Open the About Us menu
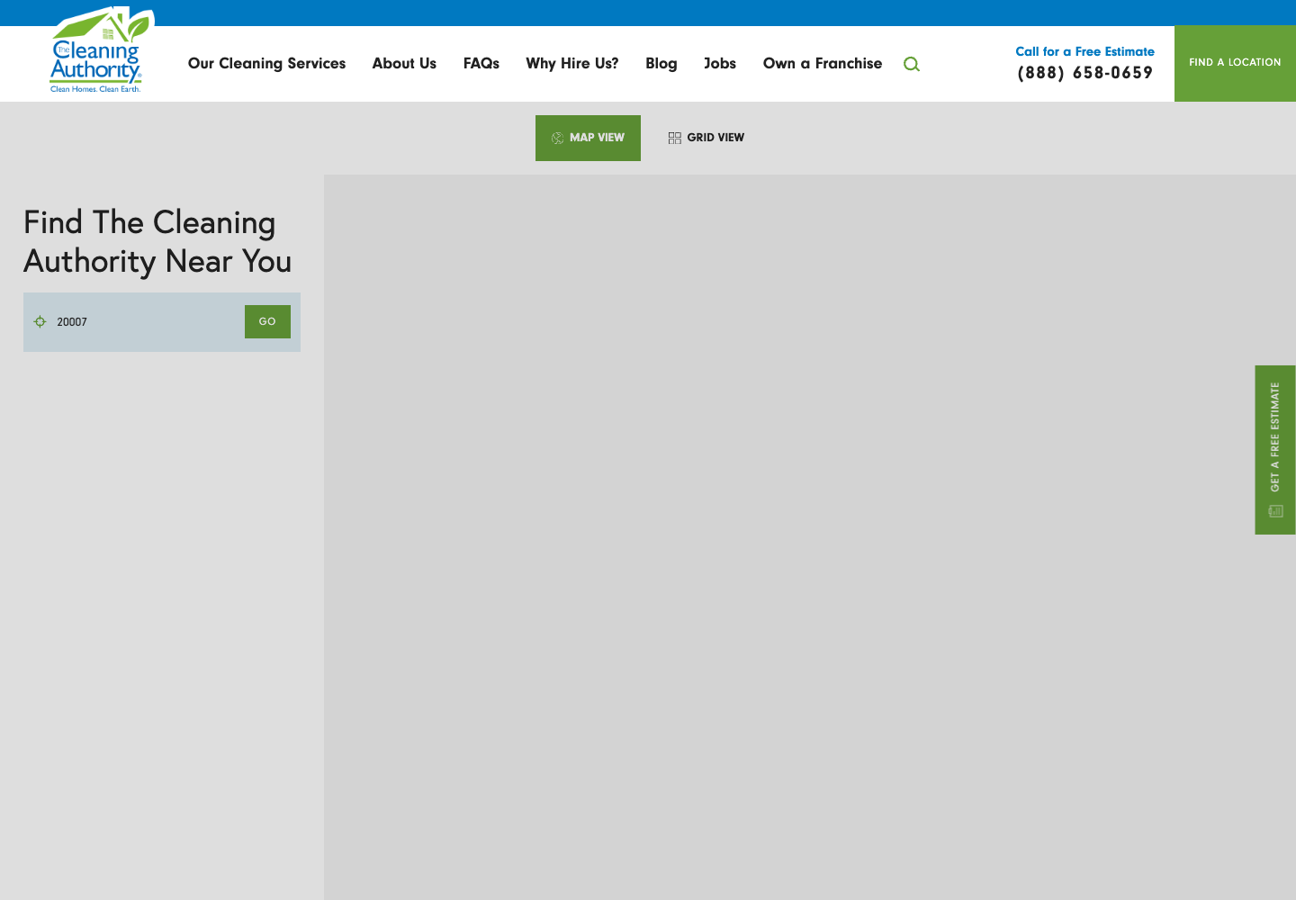1296x900 pixels. click(x=404, y=63)
